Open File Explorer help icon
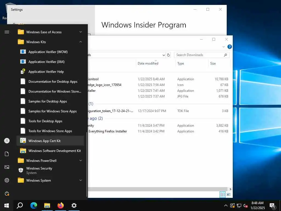 click(230, 47)
